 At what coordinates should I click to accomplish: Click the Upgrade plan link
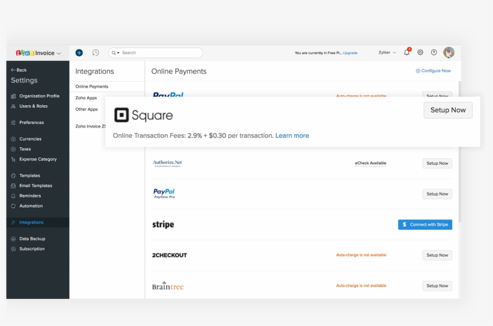tap(350, 53)
